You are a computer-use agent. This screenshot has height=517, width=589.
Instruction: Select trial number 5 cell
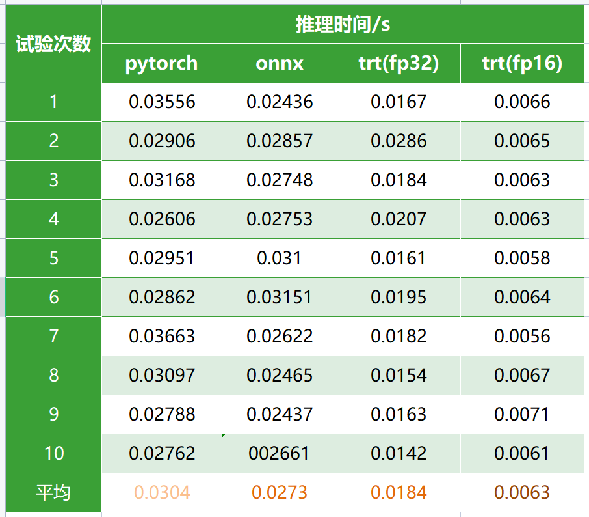pyautogui.click(x=53, y=258)
